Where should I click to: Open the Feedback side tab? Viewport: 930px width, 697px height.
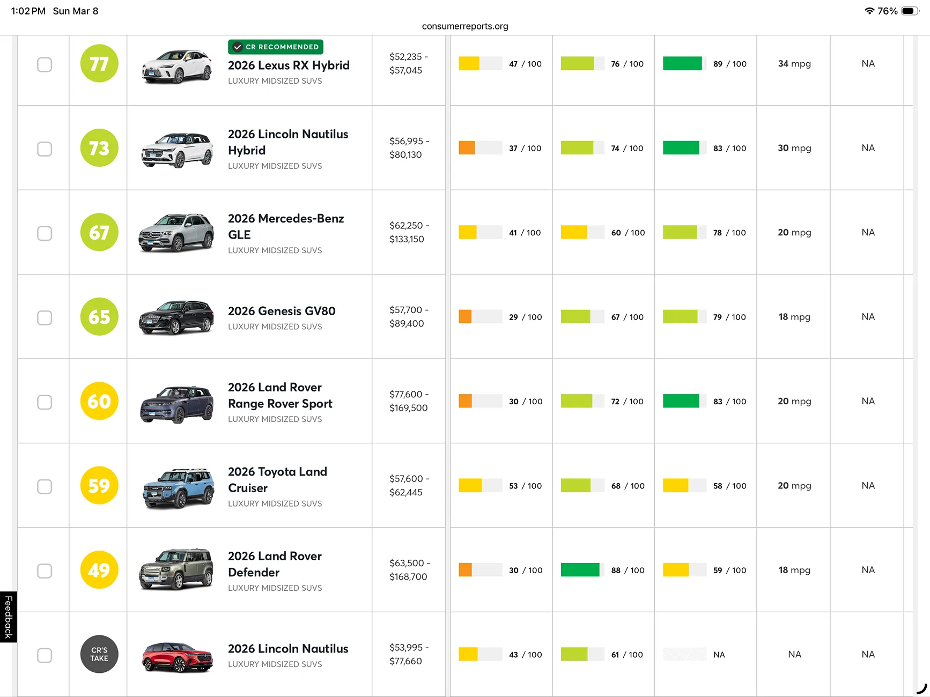[x=9, y=617]
